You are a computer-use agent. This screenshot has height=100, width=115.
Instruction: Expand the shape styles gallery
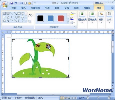[x=68, y=22]
